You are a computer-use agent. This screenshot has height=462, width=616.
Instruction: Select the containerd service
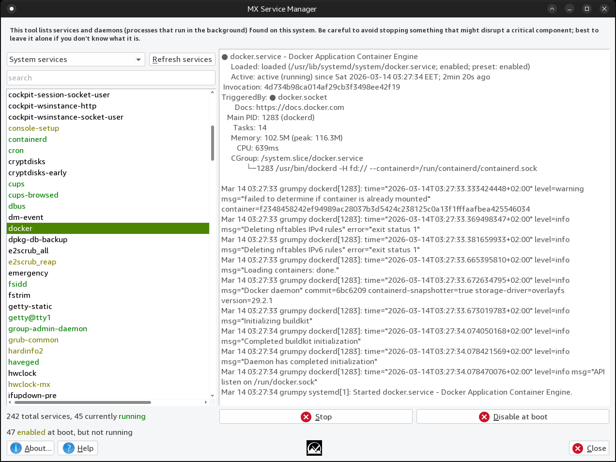point(28,139)
